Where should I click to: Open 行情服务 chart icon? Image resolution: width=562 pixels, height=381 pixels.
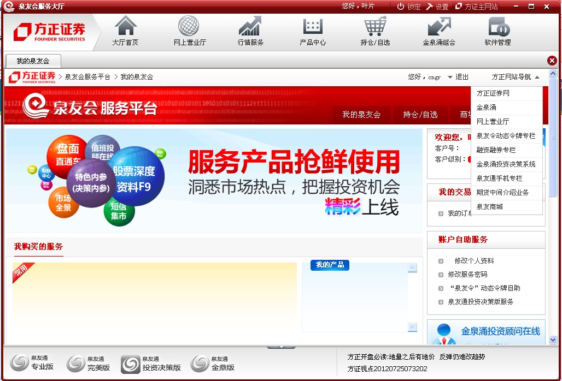click(250, 26)
